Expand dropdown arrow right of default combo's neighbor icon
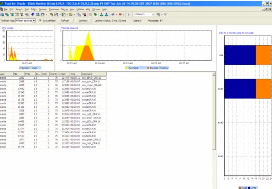The height and width of the screenshot is (189, 272). 162,14
